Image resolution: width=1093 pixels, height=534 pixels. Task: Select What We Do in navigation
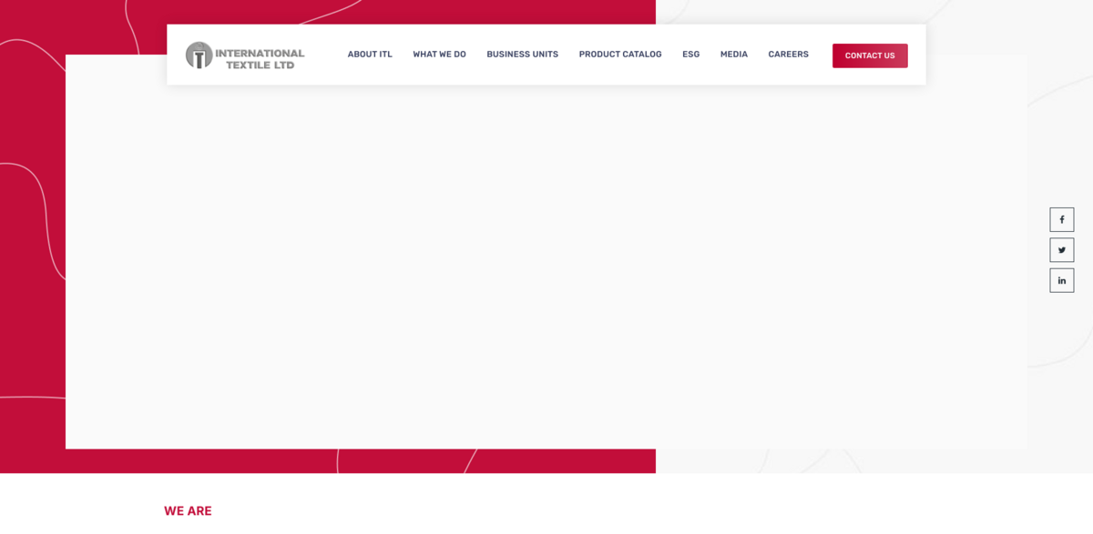tap(439, 55)
